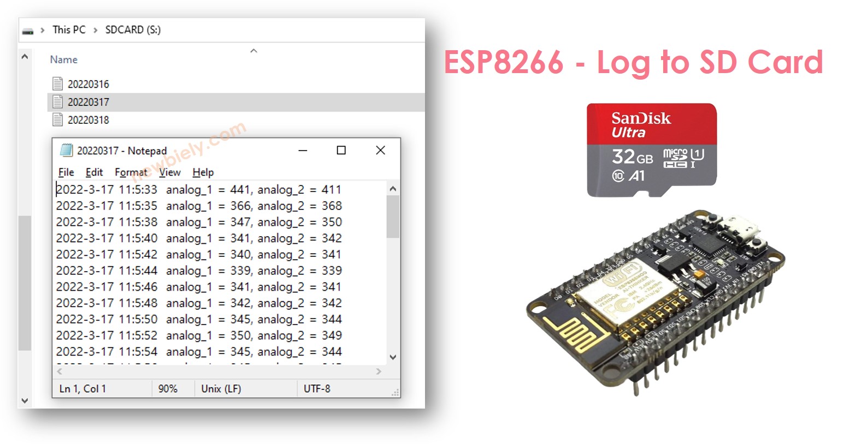
Task: Click the chevron left of This PC
Action: point(43,30)
